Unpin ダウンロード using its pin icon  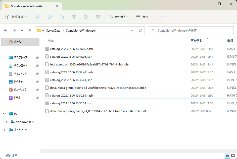tap(37, 66)
